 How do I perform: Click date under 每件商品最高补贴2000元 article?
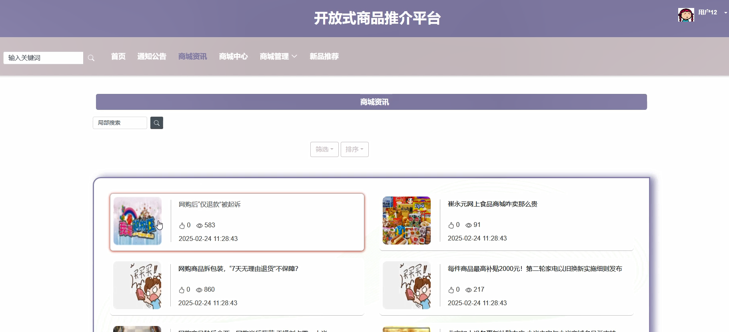point(477,303)
